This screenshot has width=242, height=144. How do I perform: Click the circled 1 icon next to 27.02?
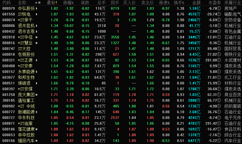pos(219,54)
